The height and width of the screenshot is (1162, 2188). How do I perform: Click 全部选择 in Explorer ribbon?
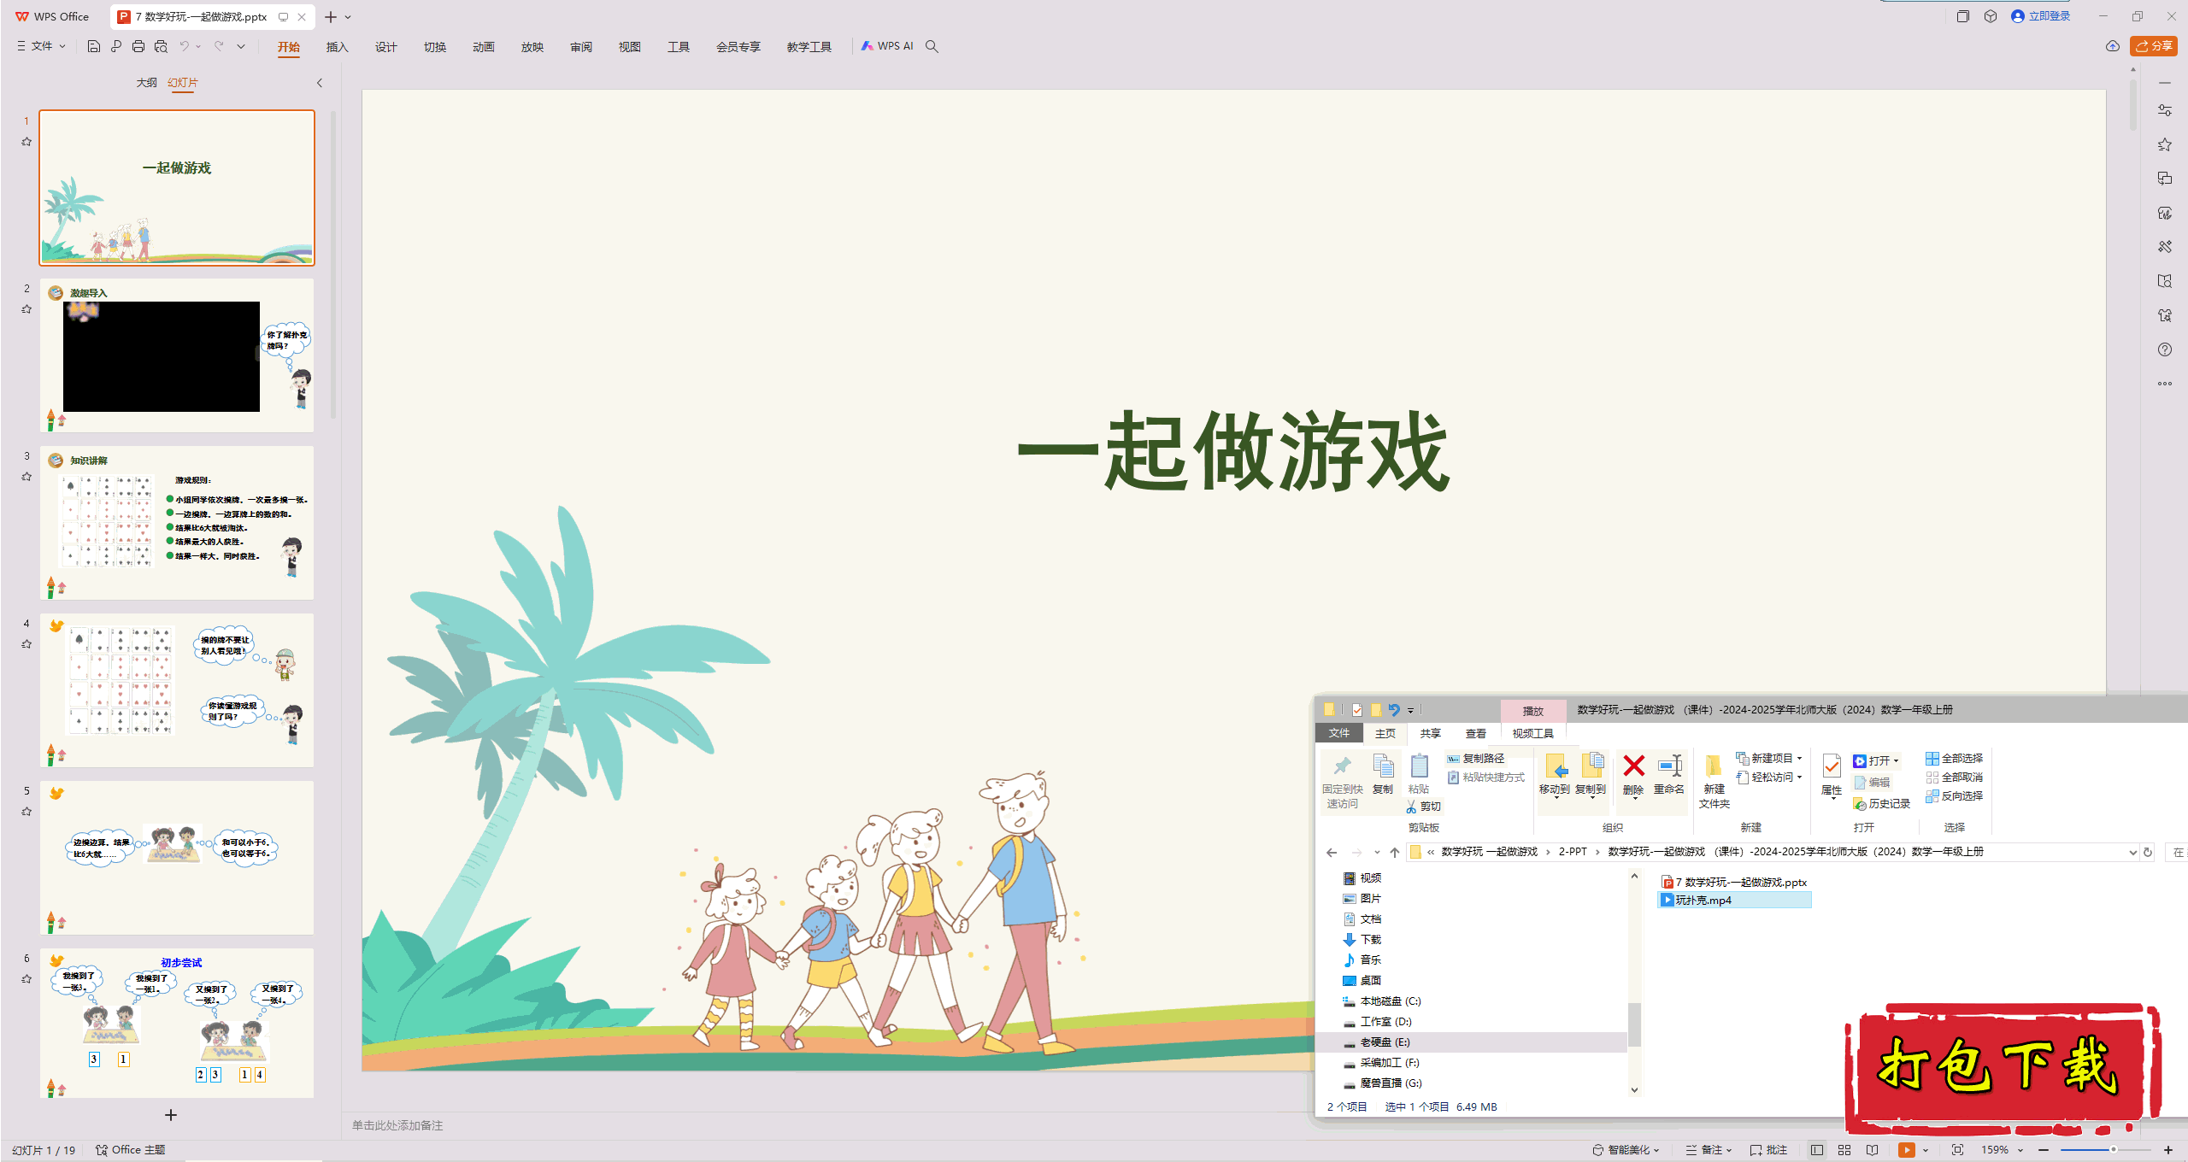[1954, 759]
